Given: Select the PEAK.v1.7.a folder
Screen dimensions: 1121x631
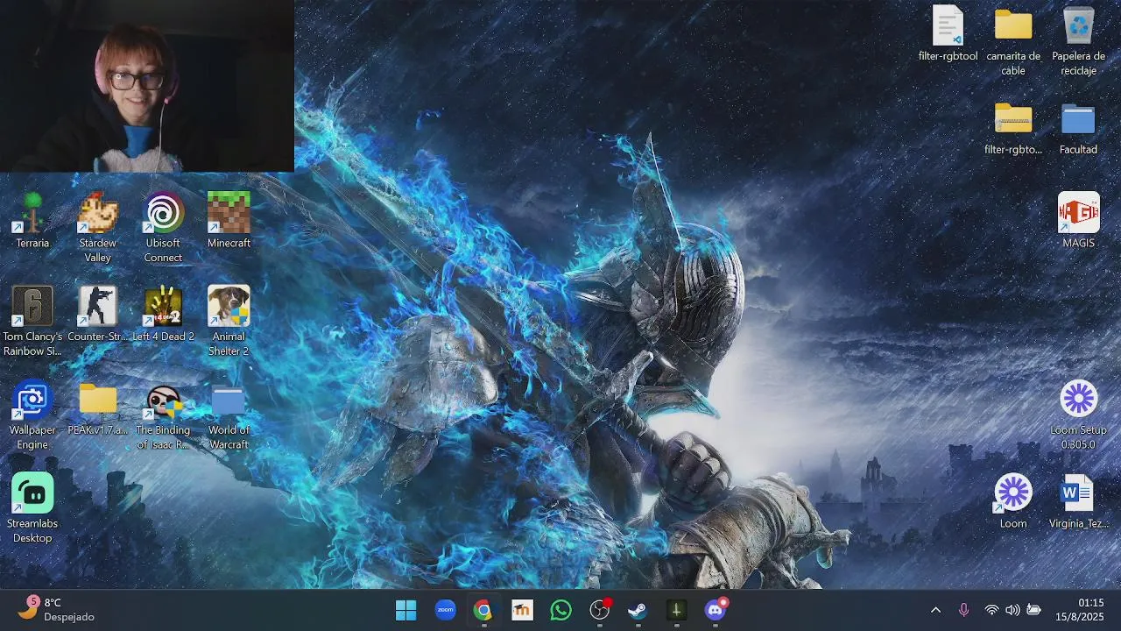Looking at the screenshot, I should click(x=98, y=408).
